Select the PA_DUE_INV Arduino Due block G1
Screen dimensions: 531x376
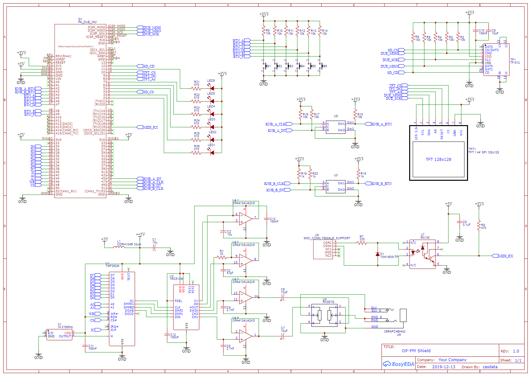coord(80,111)
